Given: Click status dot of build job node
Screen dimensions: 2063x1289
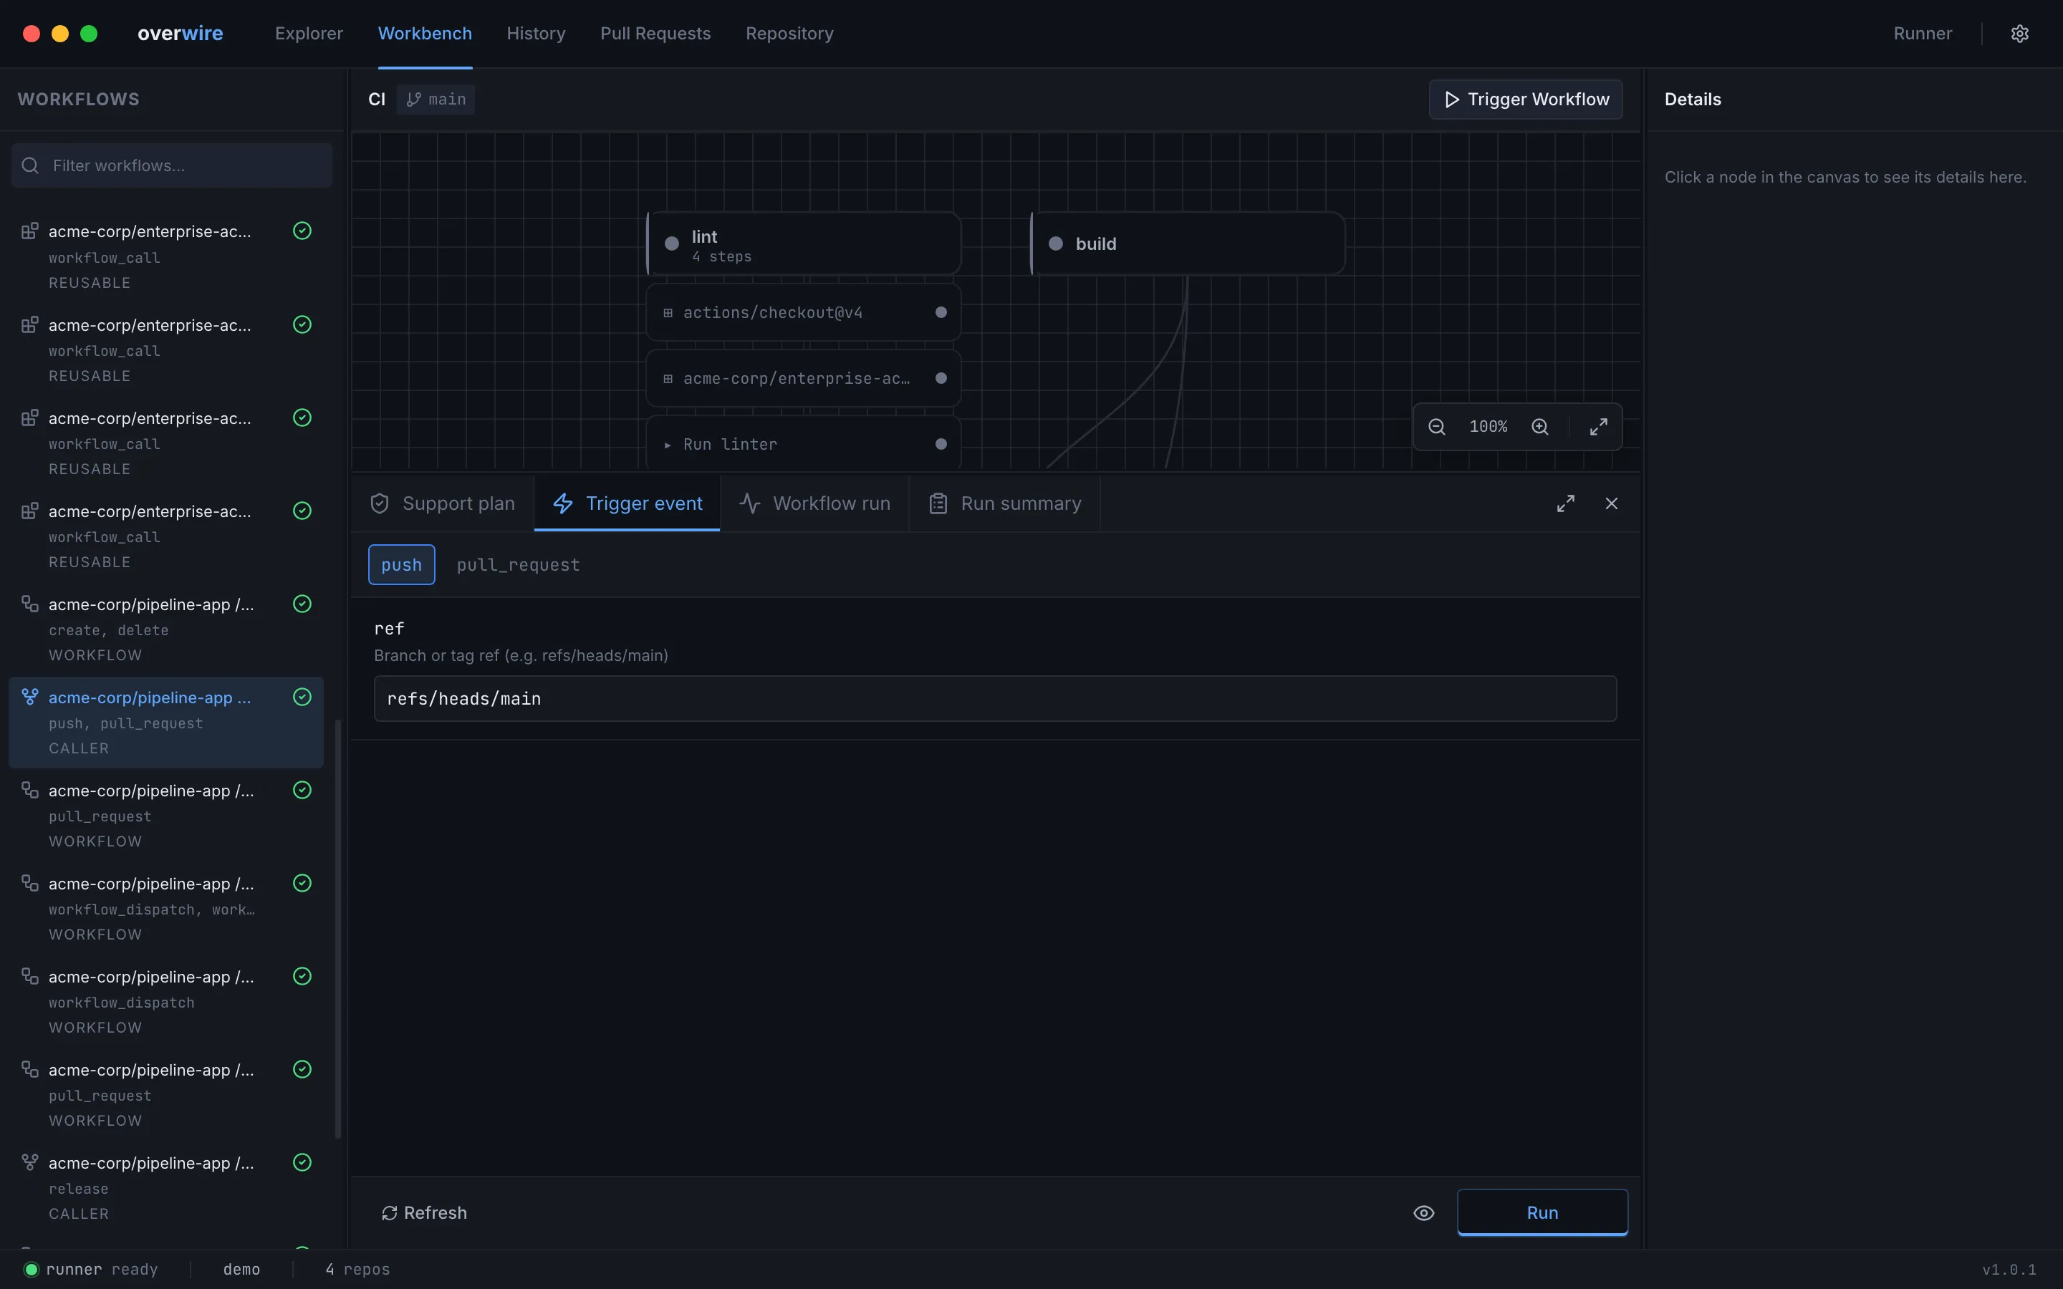Looking at the screenshot, I should (1055, 243).
